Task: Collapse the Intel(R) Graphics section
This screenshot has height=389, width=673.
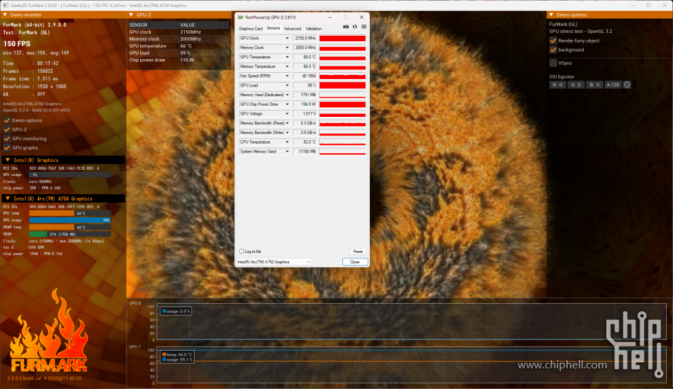Action: pos(8,160)
